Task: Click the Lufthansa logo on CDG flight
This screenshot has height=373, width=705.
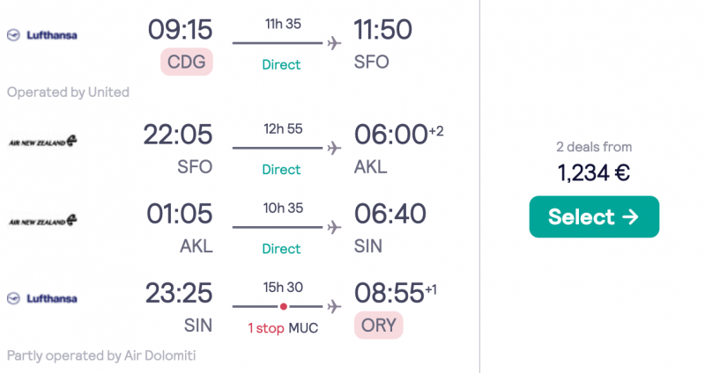Action: pos(42,35)
